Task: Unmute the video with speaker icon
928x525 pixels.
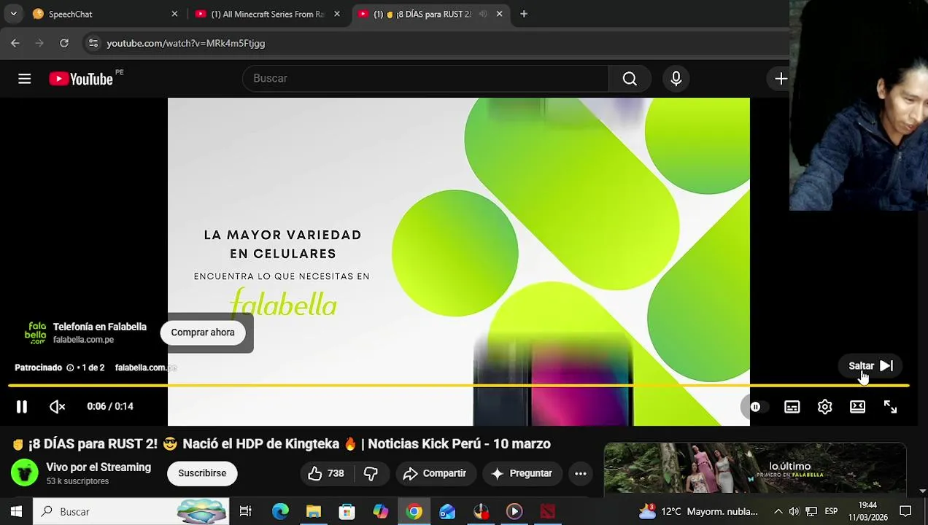Action: pyautogui.click(x=57, y=407)
